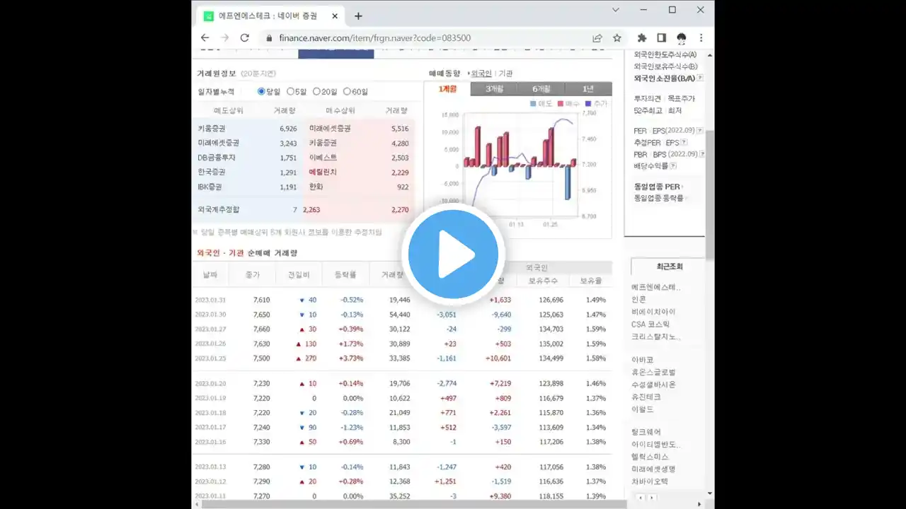906x509 pixels.
Task: Open a new tab with the plus button
Action: 358,16
